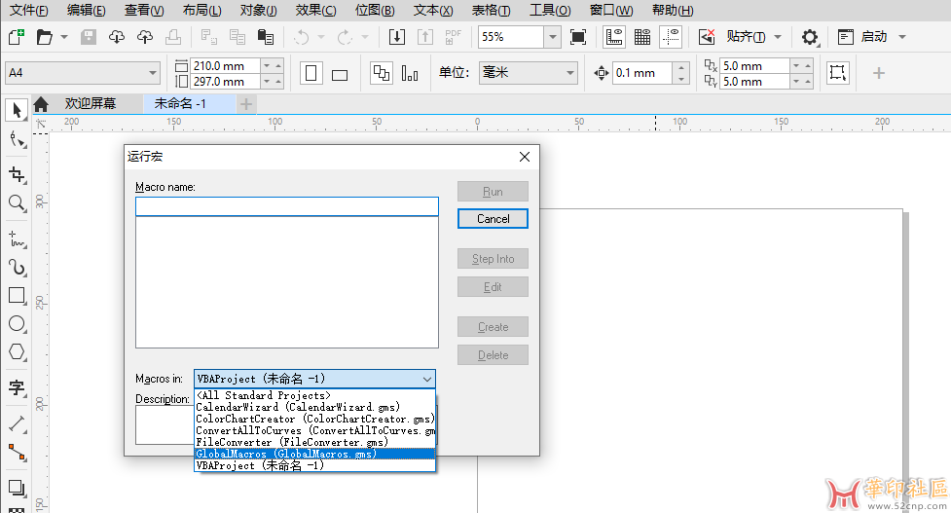The image size is (951, 513).
Task: Click the Print icon in the toolbar
Action: (173, 37)
